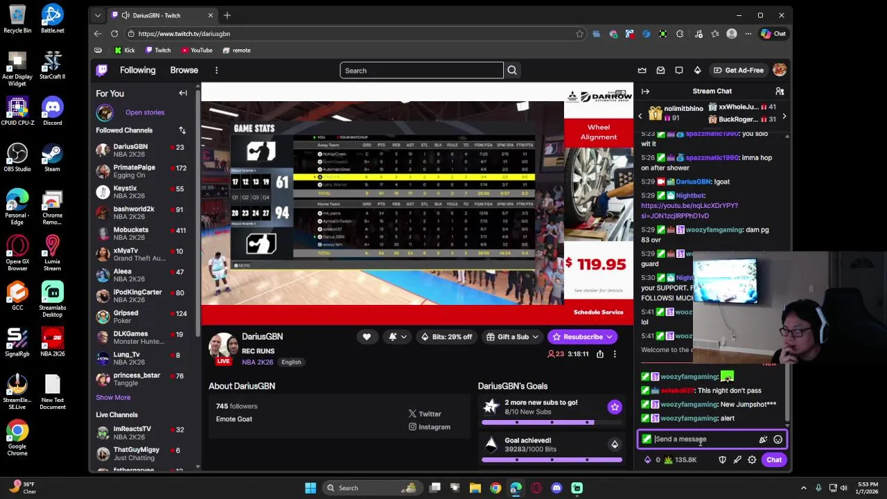Viewport: 887px width, 499px height.
Task: Open Prime loot crown icon
Action: click(x=642, y=70)
